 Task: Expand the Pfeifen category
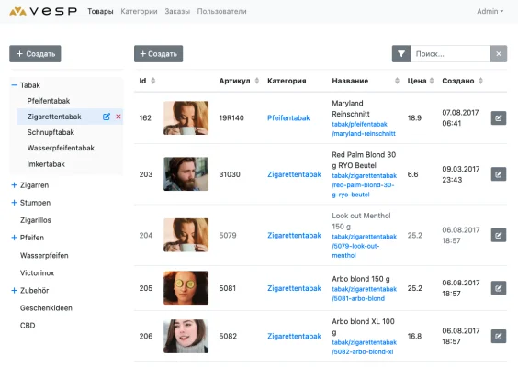[14, 238]
